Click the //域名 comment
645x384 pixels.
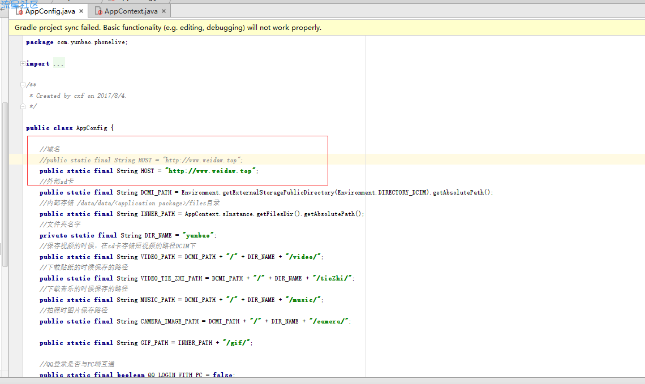(50, 149)
